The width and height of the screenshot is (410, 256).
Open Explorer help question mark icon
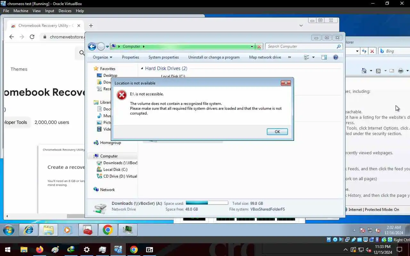click(x=336, y=57)
